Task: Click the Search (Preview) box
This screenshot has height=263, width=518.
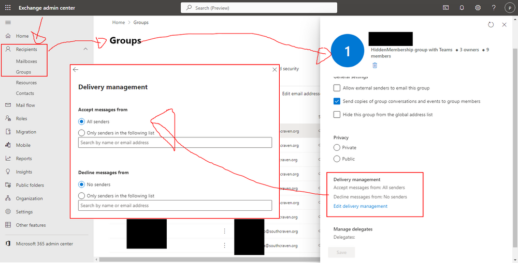Action: point(259,8)
